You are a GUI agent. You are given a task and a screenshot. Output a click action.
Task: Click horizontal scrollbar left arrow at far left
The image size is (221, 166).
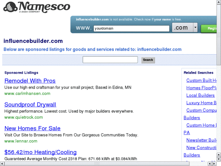pos(2,164)
